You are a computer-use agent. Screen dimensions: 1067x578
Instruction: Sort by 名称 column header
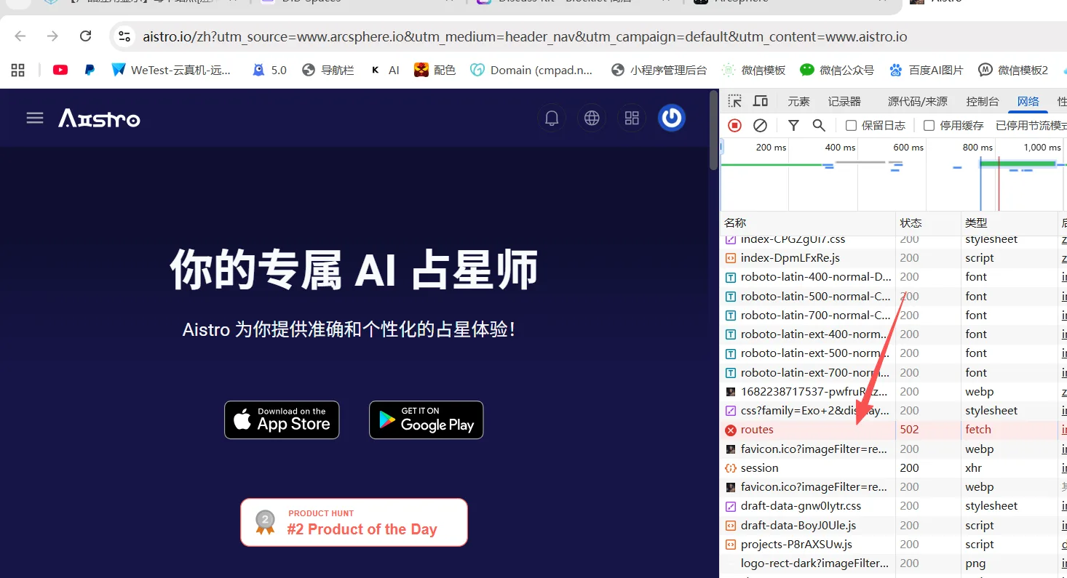(x=808, y=222)
